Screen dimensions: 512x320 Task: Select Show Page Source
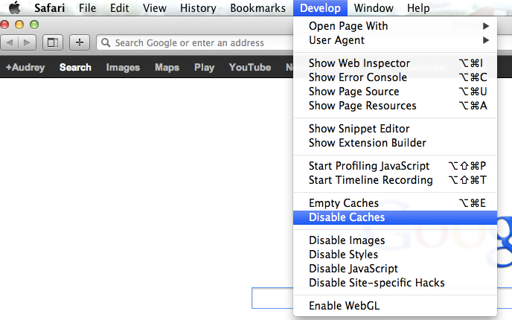[395, 92]
